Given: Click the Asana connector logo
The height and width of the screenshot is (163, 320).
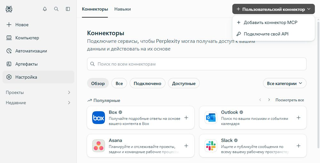Looking at the screenshot, I should pos(98,146).
